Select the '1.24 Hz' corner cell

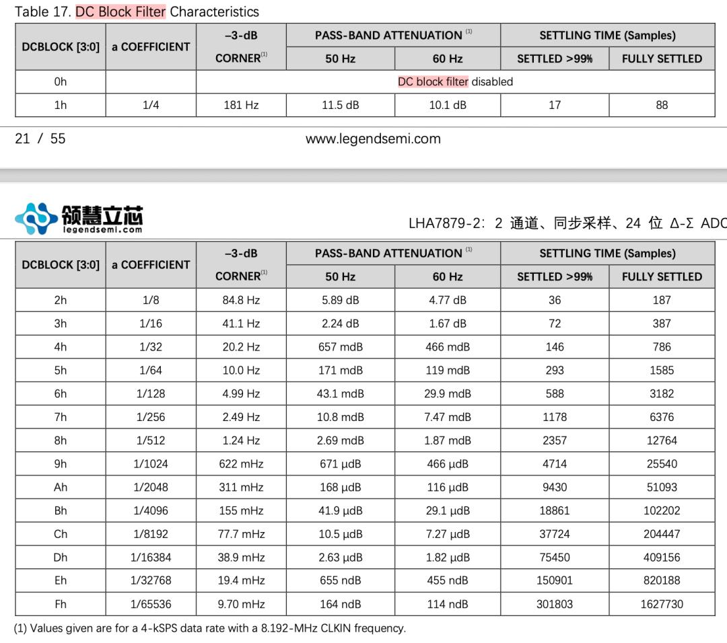[241, 441]
